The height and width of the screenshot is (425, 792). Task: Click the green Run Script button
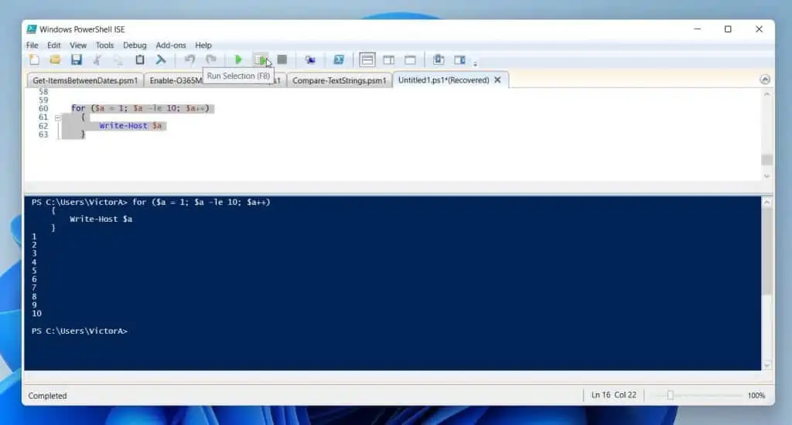[238, 59]
